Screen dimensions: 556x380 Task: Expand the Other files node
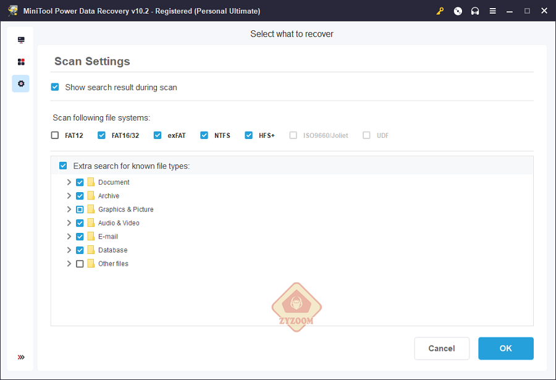click(x=69, y=264)
